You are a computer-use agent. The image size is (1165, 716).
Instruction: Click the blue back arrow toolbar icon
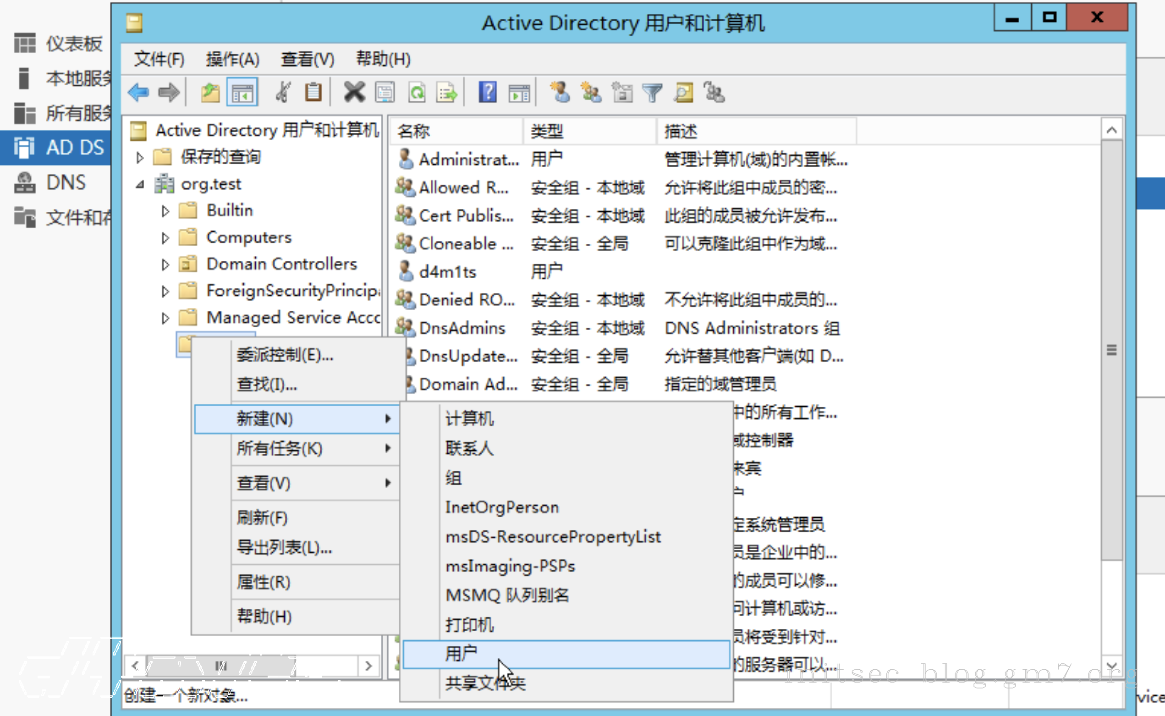point(139,92)
